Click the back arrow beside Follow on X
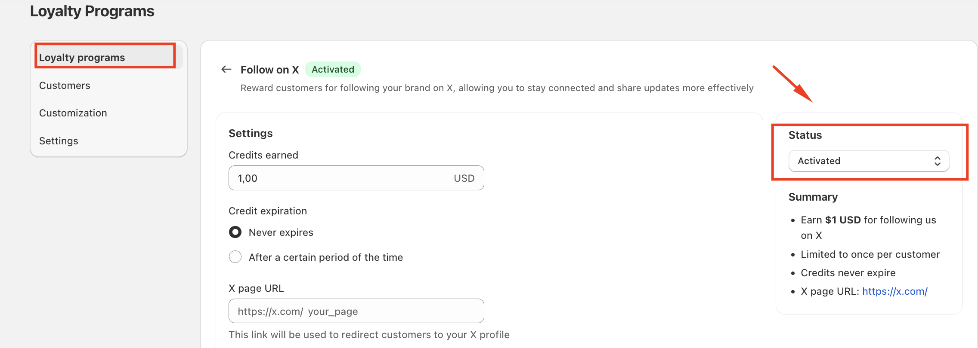This screenshot has width=978, height=348. (226, 69)
